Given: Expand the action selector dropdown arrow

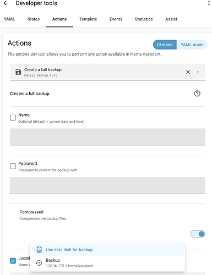Looking at the screenshot, I should point(198,72).
